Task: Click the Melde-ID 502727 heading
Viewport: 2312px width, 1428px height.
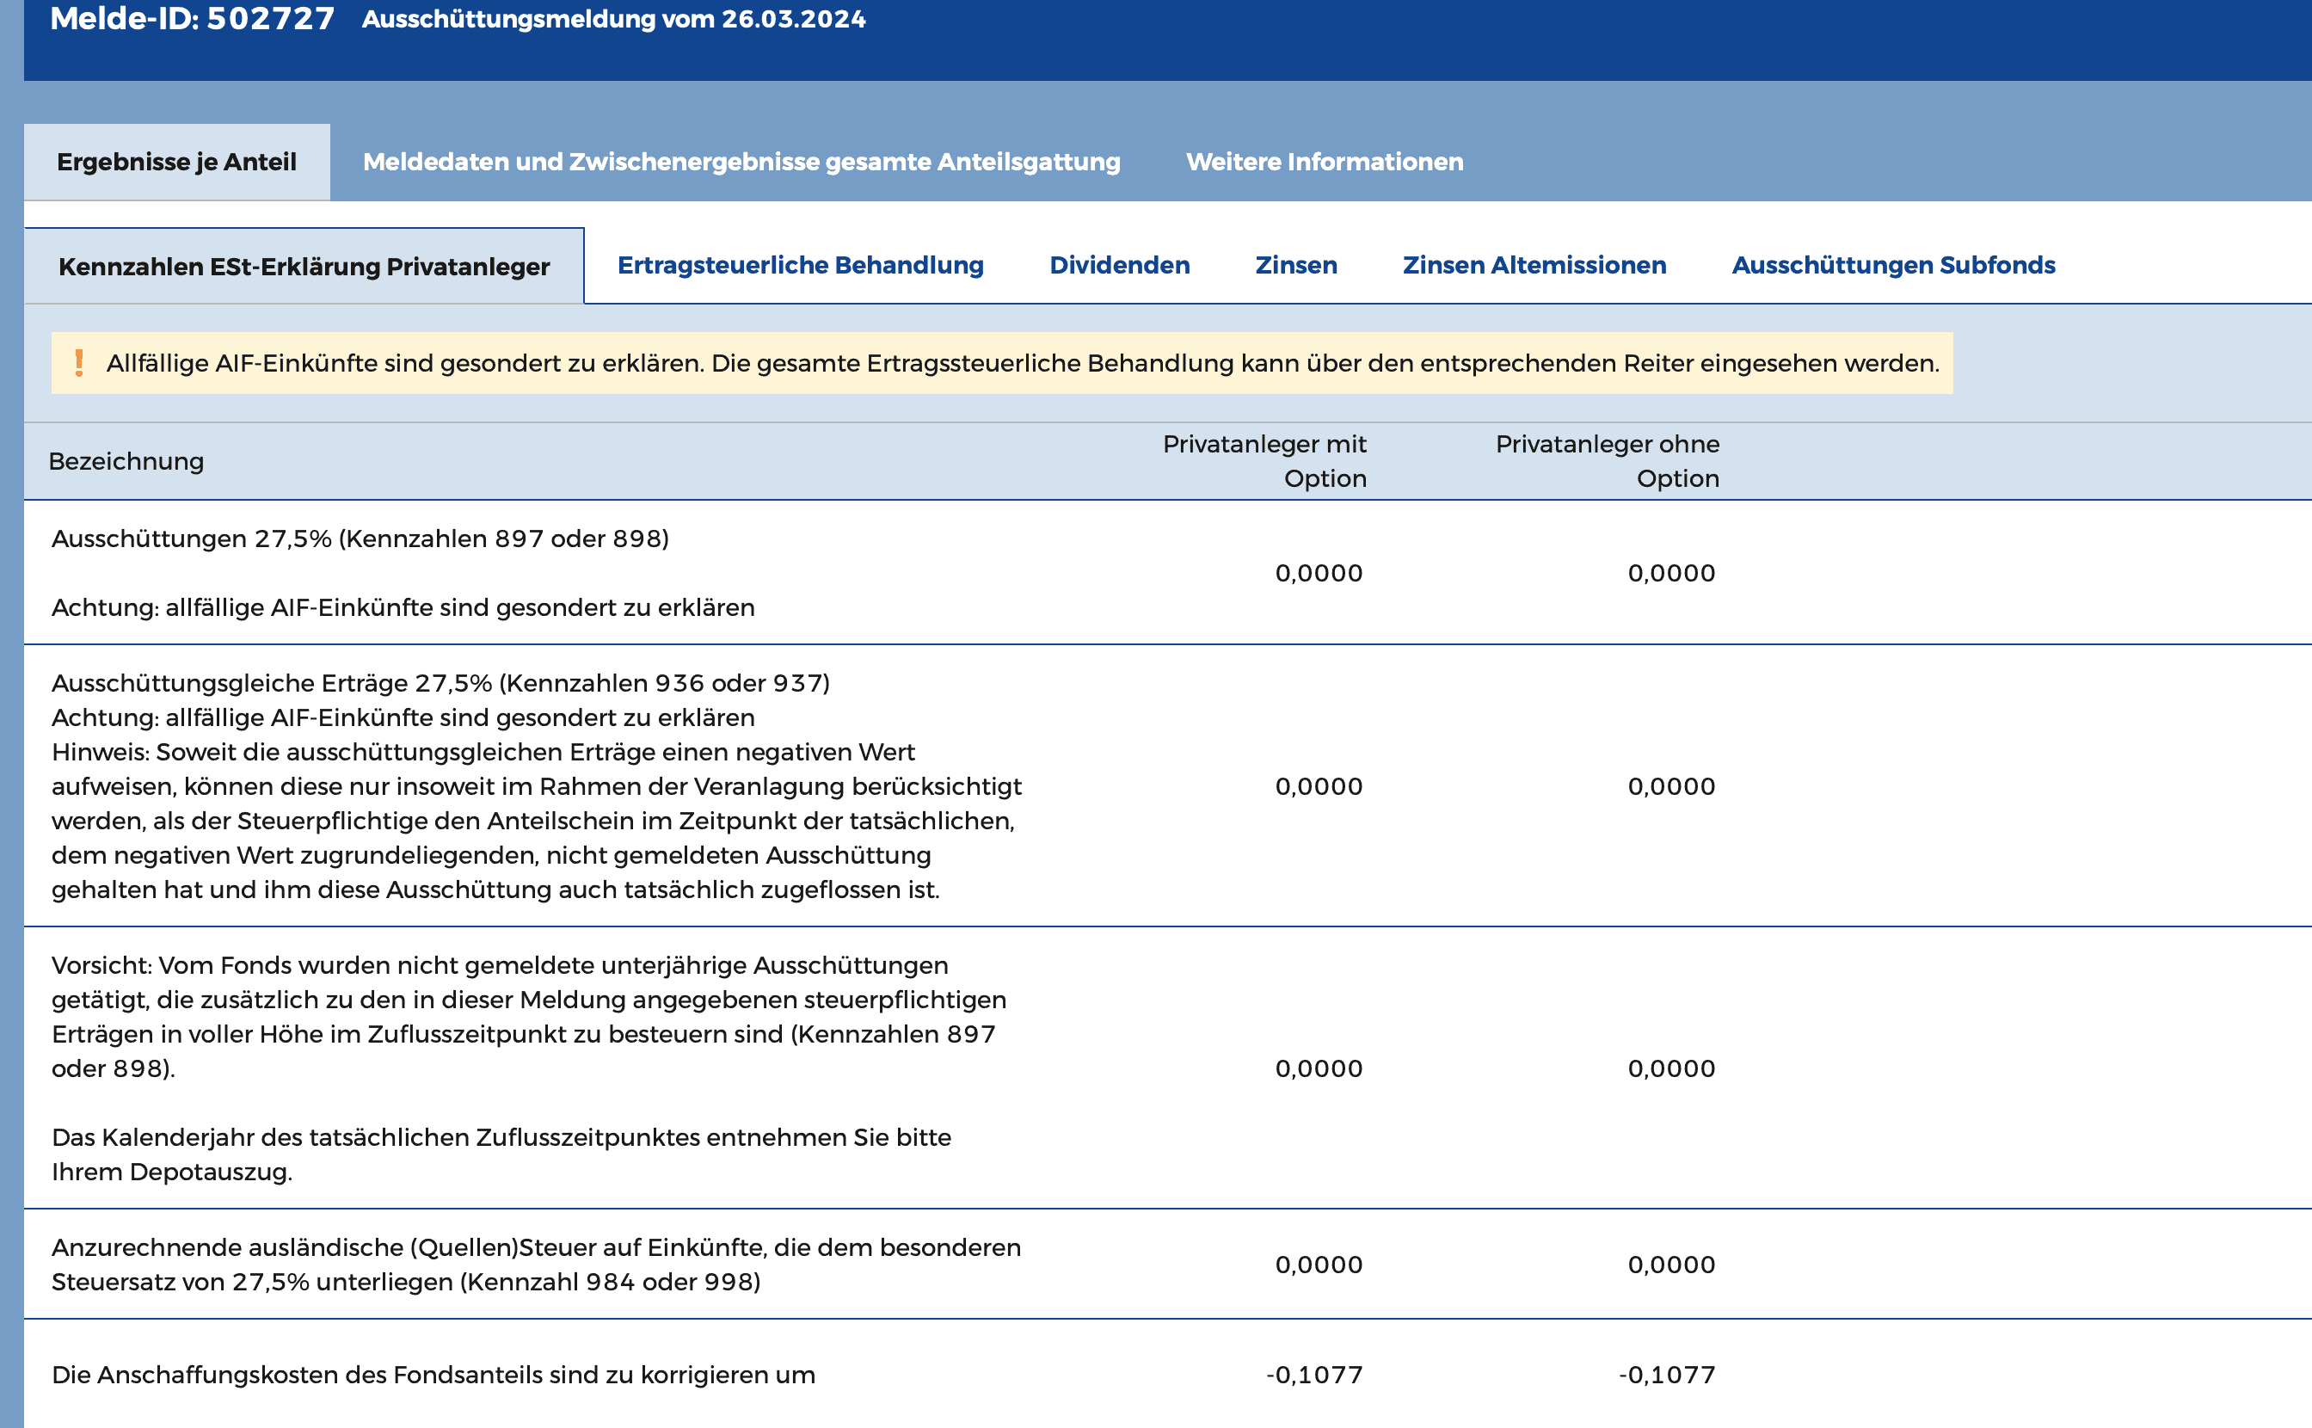Action: pyautogui.click(x=193, y=19)
